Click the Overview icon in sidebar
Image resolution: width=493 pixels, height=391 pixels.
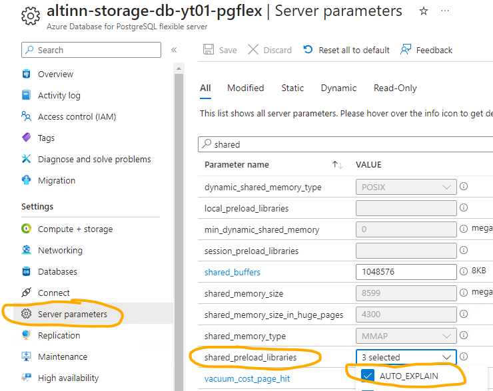(27, 74)
